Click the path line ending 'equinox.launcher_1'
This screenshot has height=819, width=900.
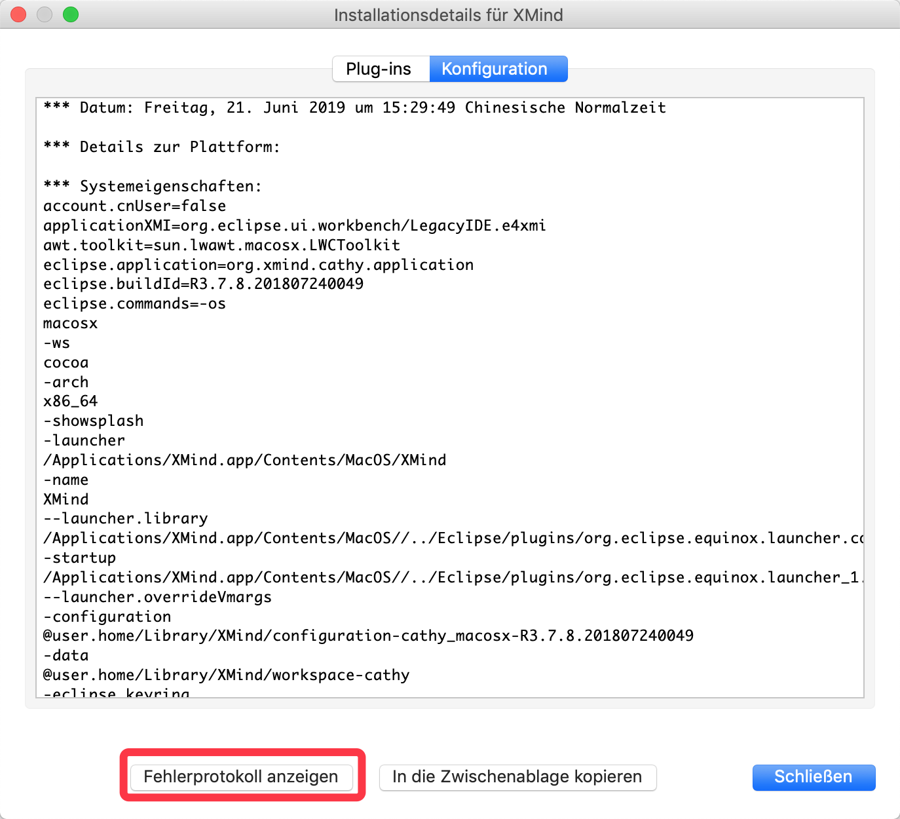pos(453,577)
